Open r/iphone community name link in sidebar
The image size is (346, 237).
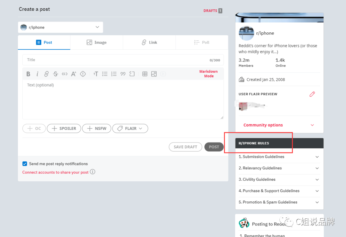(265, 33)
